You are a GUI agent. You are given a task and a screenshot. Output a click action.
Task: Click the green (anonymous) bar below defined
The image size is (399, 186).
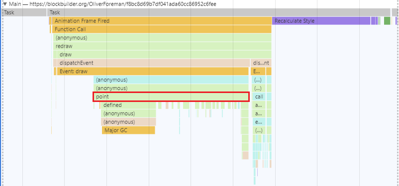(x=128, y=113)
